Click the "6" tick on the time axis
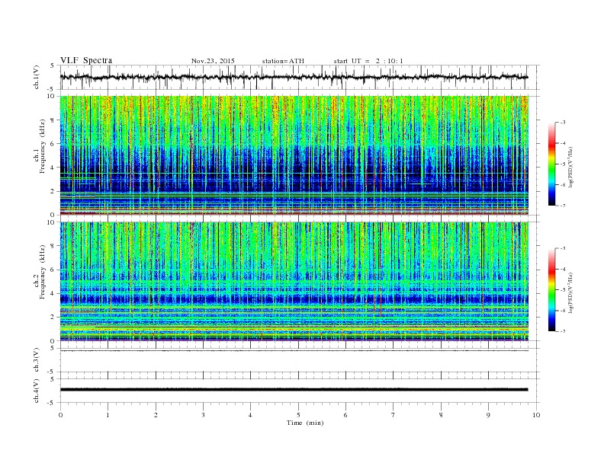This screenshot has width=604, height=466. (x=346, y=415)
